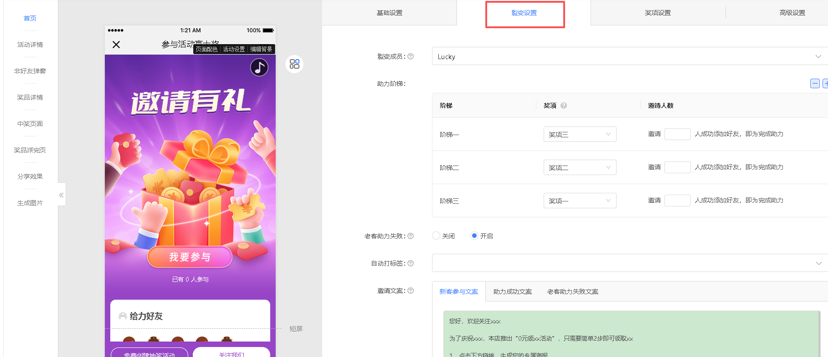Click the 我要参与 button in preview

(190, 257)
